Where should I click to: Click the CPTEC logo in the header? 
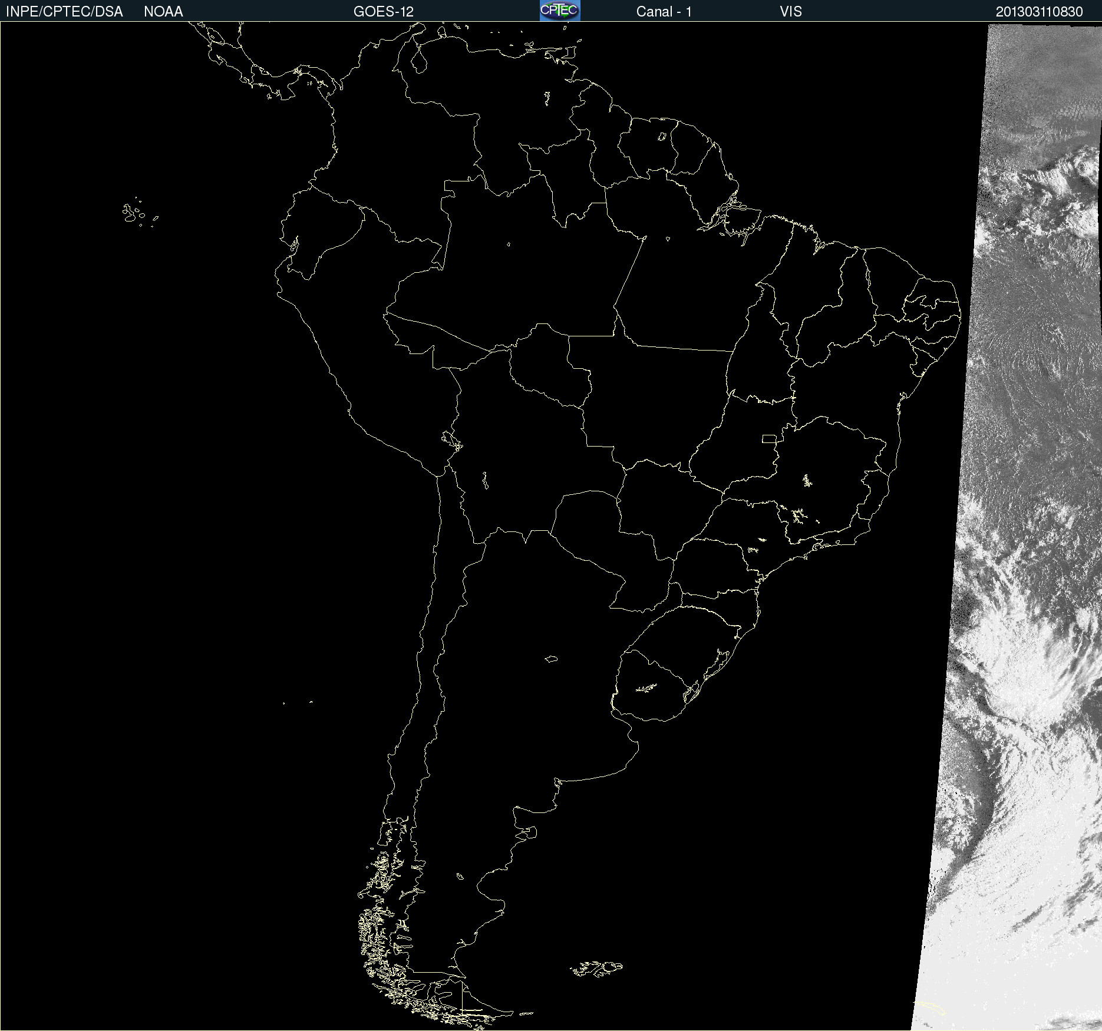tap(560, 11)
